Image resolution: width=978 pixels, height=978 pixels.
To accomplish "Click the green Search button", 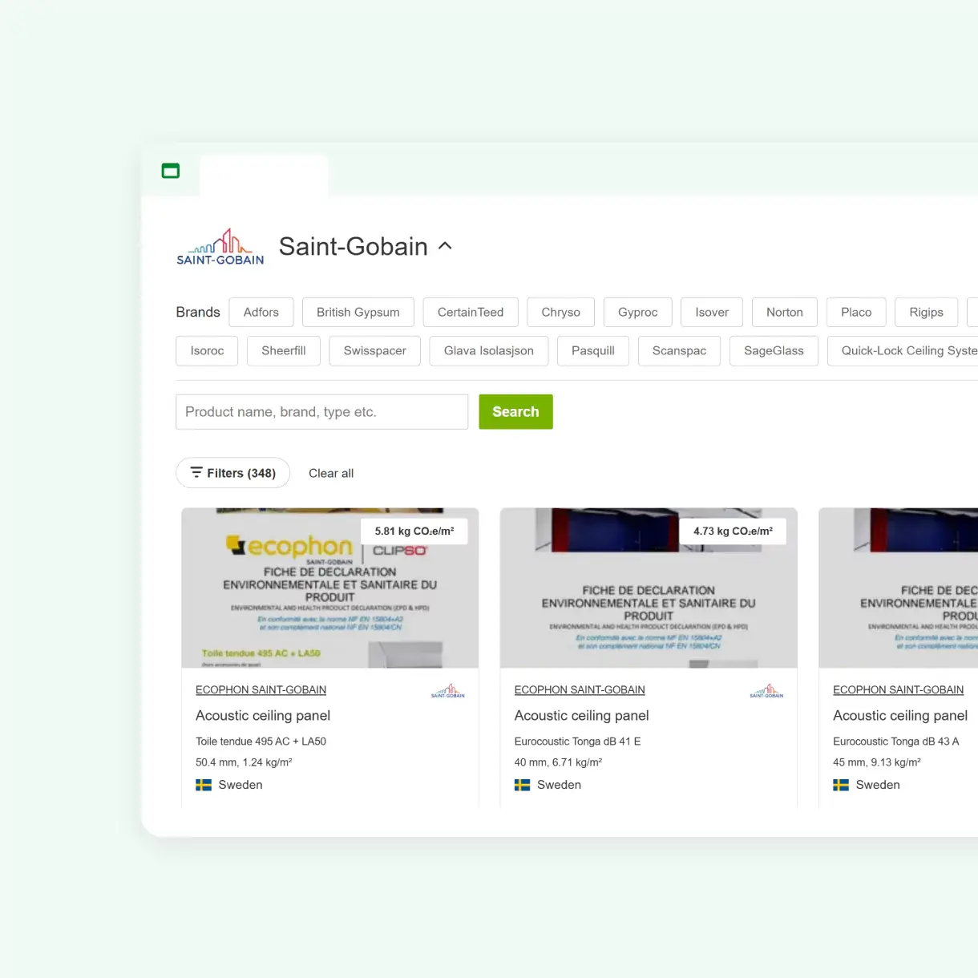I will pos(516,412).
